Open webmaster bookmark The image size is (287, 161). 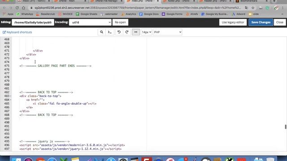[109, 14]
